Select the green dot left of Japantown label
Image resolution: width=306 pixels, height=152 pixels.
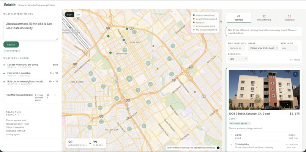110,53
